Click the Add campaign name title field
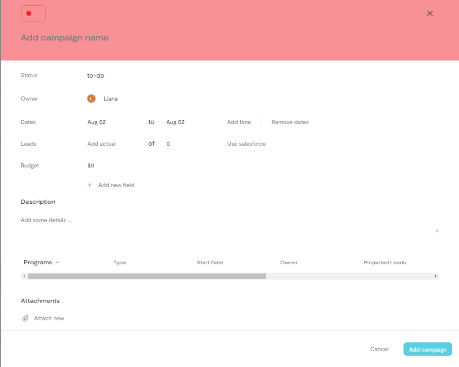 (x=65, y=38)
